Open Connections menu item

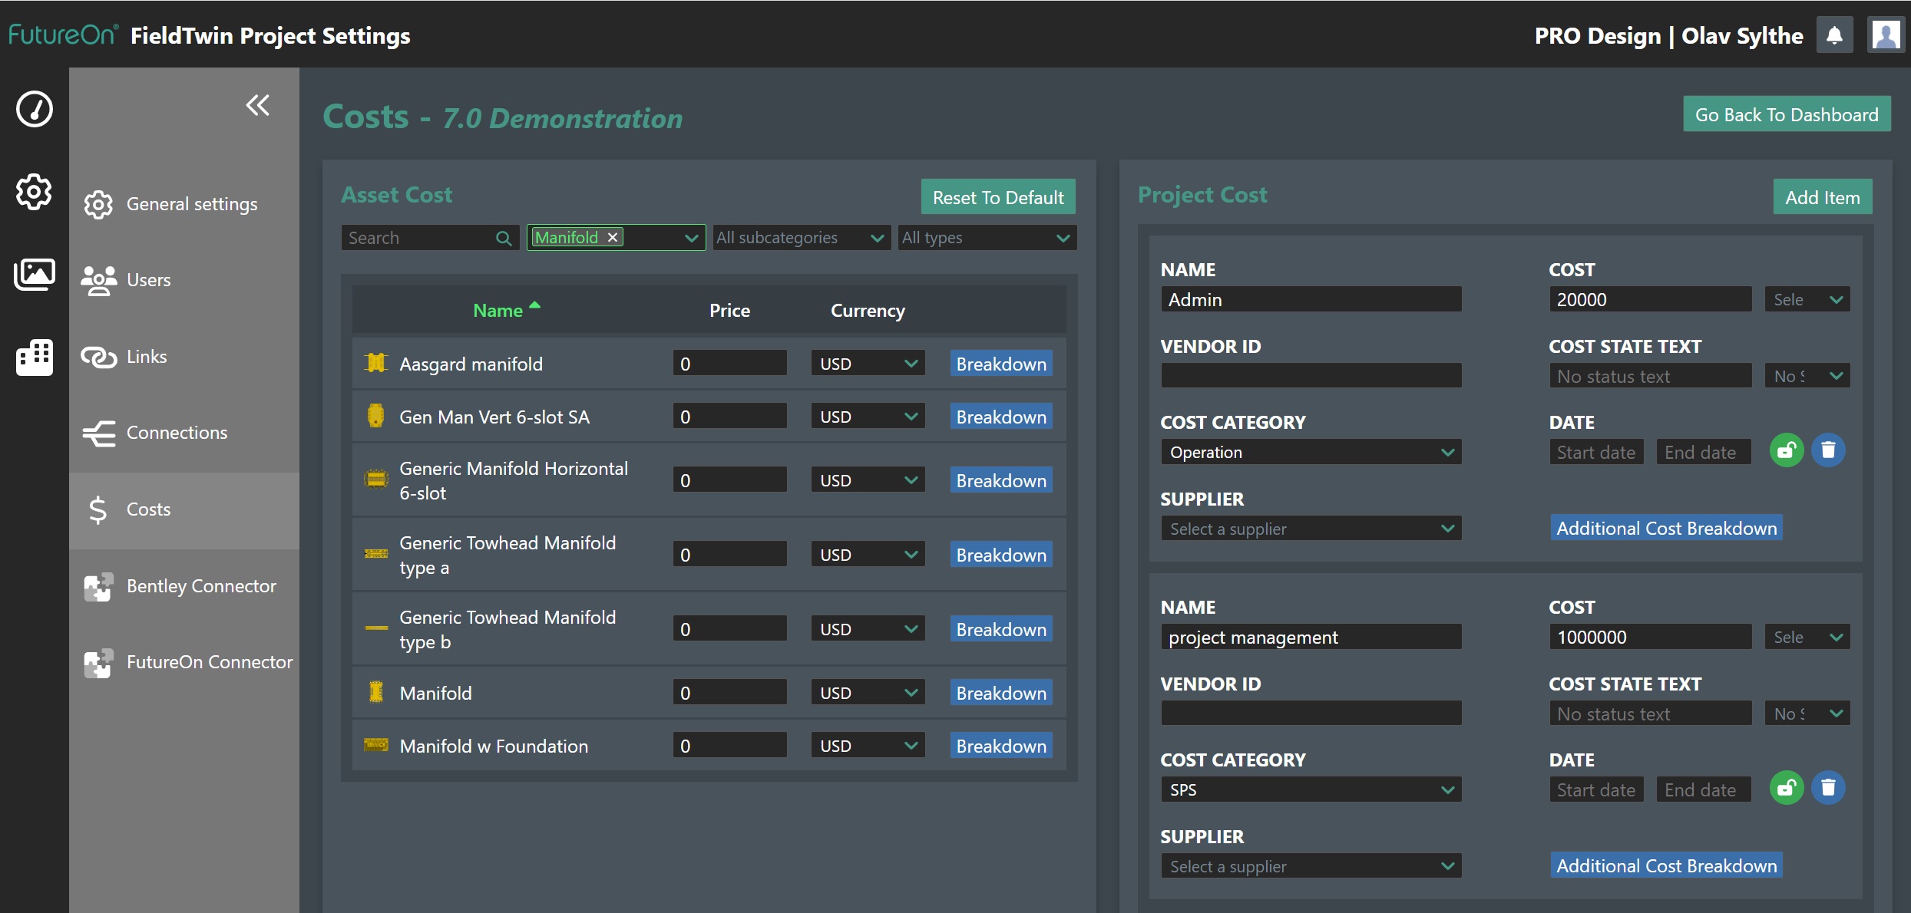coord(184,433)
